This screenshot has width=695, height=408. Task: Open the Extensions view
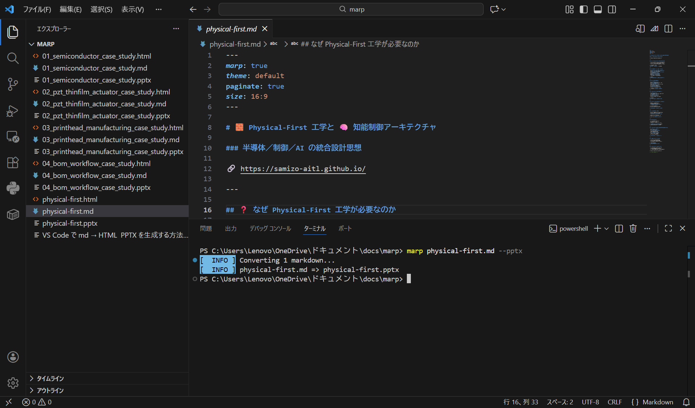coord(13,162)
